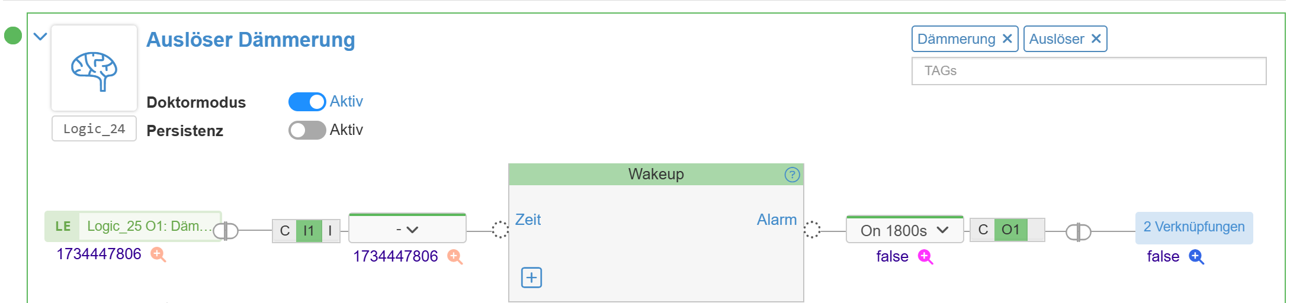Open the On 1800s dropdown
Viewport: 1290px width, 303px height.
904,230
